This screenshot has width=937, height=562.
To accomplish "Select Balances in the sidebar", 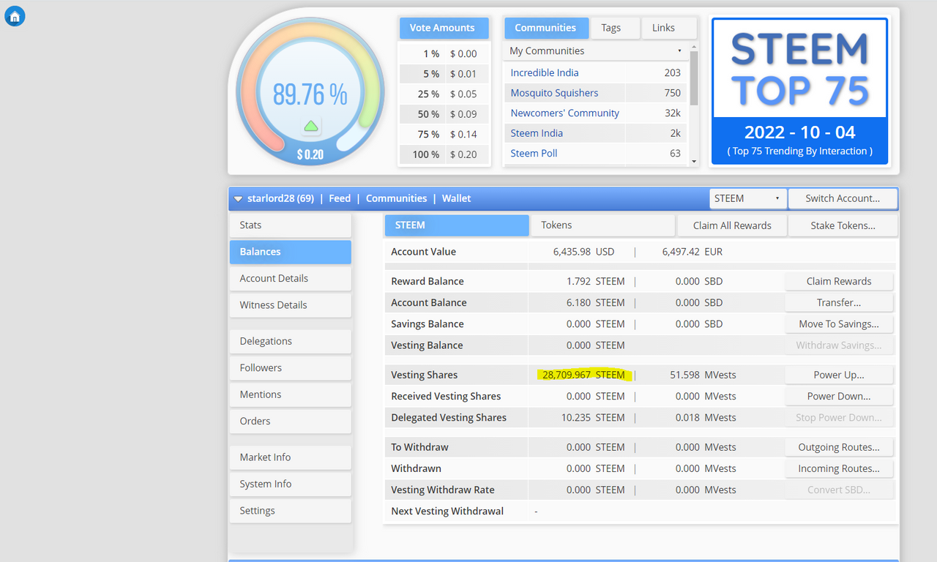I will click(291, 252).
